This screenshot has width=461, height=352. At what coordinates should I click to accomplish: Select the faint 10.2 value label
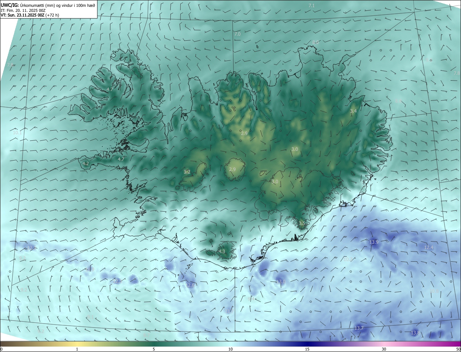click(x=348, y=259)
